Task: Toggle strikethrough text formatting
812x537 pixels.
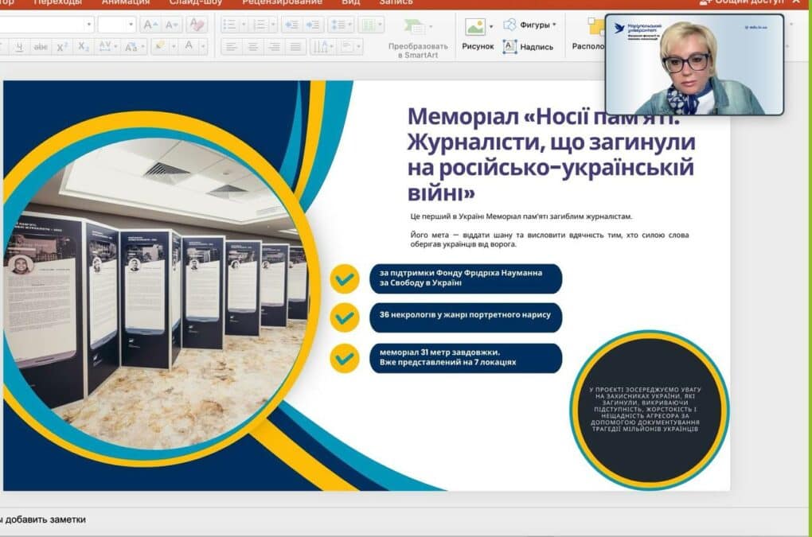Action: coord(41,47)
